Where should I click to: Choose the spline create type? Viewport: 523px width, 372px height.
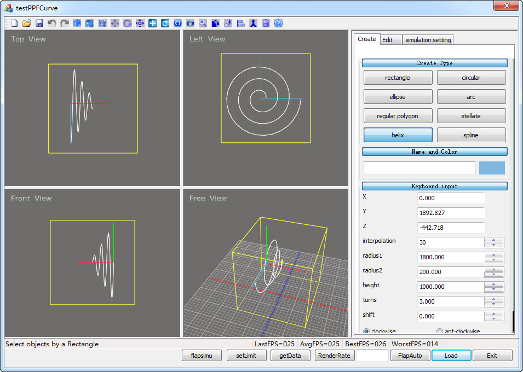471,135
